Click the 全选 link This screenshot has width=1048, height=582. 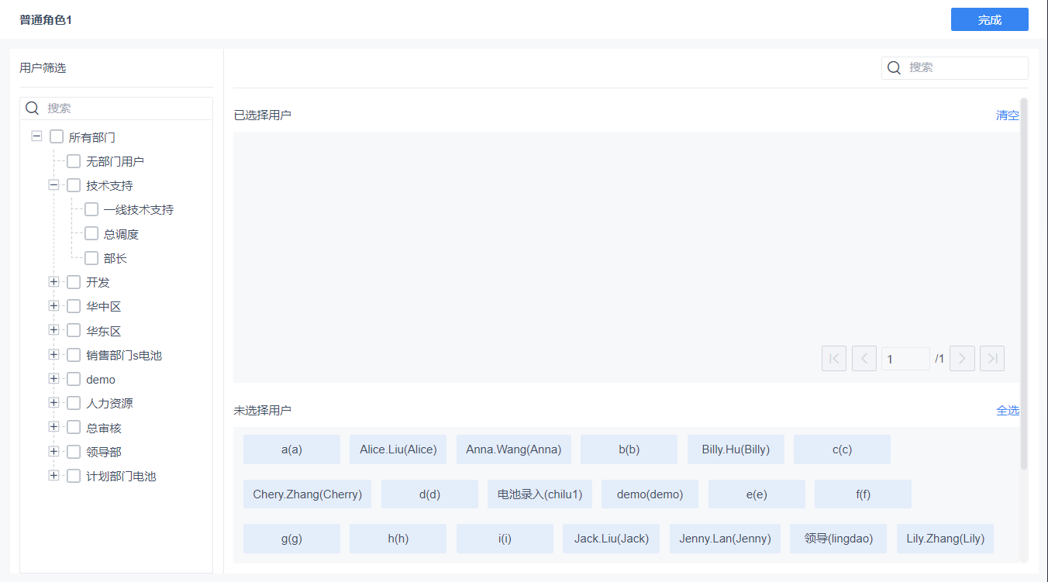(x=1008, y=411)
